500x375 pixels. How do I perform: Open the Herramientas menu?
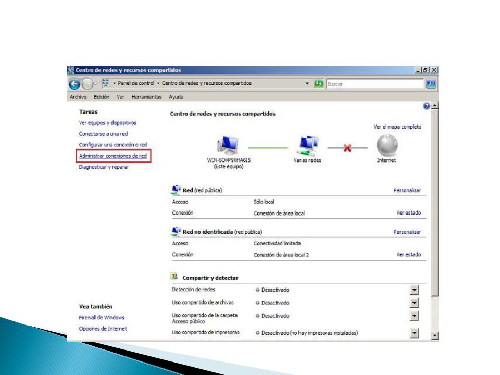coord(146,97)
